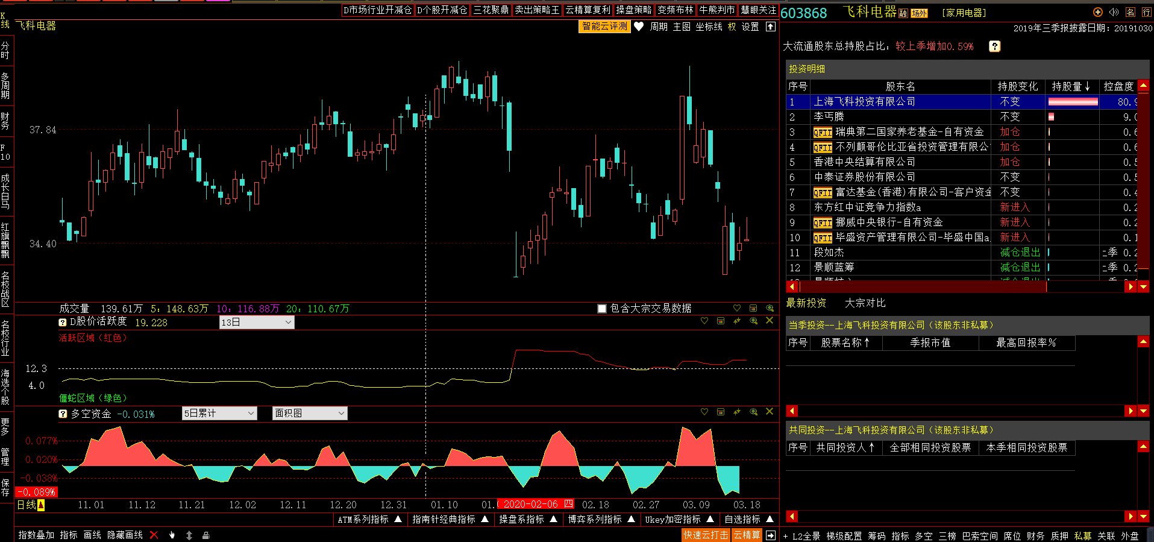Screen dimensions: 1154x542
Task: Click the hand pan tool icon
Action: pyautogui.click(x=172, y=535)
